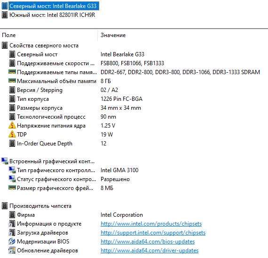Open the aida64.com/bios-updates link
268x258 pixels.
pos(148,242)
